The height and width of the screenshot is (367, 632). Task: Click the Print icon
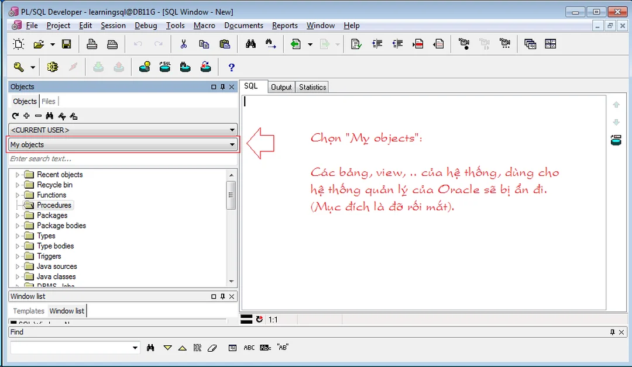[x=92, y=44]
